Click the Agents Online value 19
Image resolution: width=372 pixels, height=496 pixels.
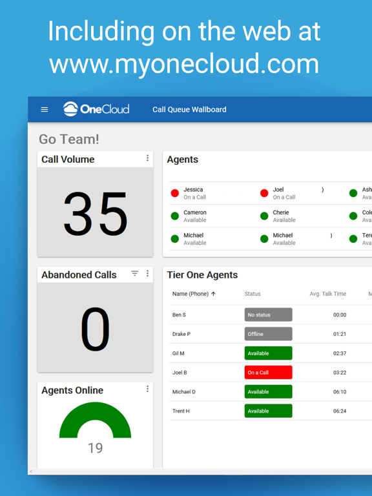[x=95, y=448]
